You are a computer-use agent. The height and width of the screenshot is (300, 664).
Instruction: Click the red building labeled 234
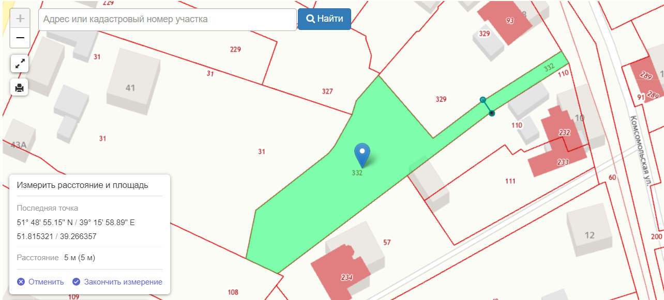tap(341, 271)
